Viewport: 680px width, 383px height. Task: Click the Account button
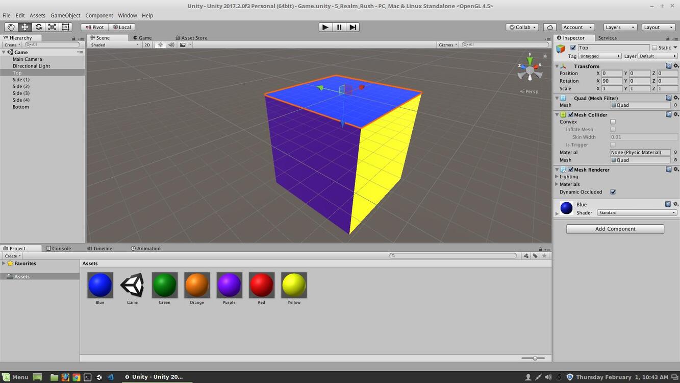click(577, 27)
